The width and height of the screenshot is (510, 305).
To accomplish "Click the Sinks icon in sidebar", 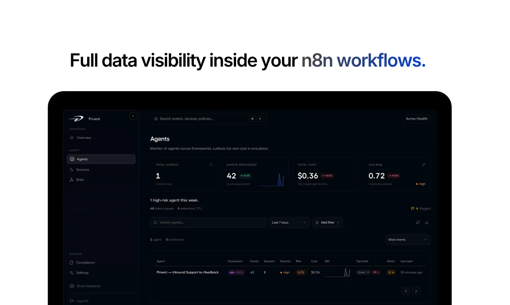I will [x=71, y=180].
